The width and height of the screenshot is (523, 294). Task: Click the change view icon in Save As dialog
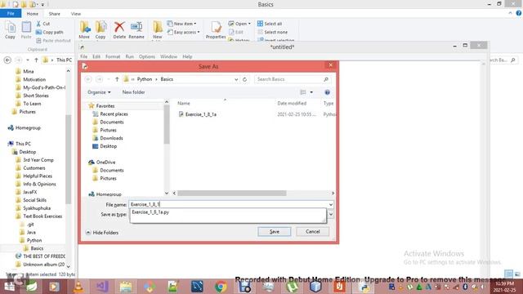[303, 92]
